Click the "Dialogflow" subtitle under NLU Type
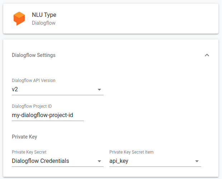 tap(43, 23)
